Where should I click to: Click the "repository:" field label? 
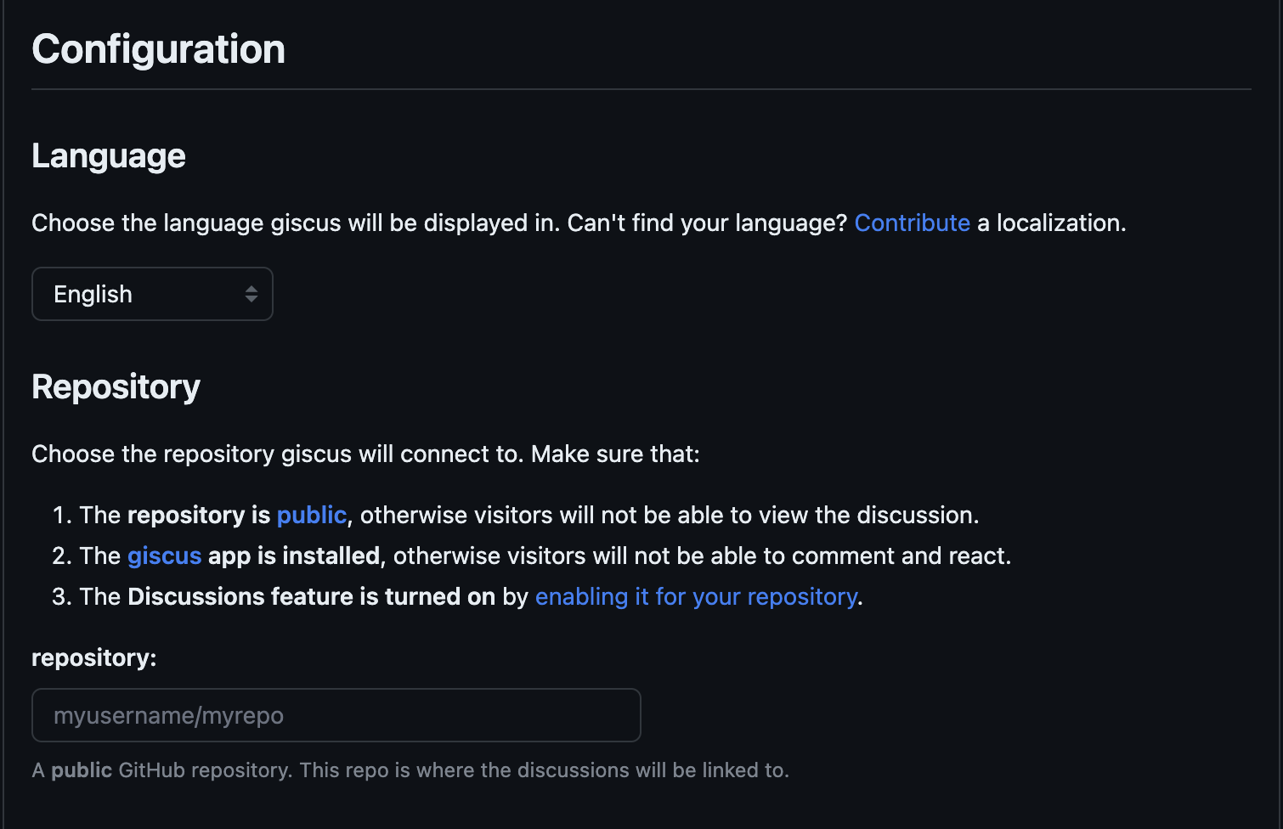point(94,657)
